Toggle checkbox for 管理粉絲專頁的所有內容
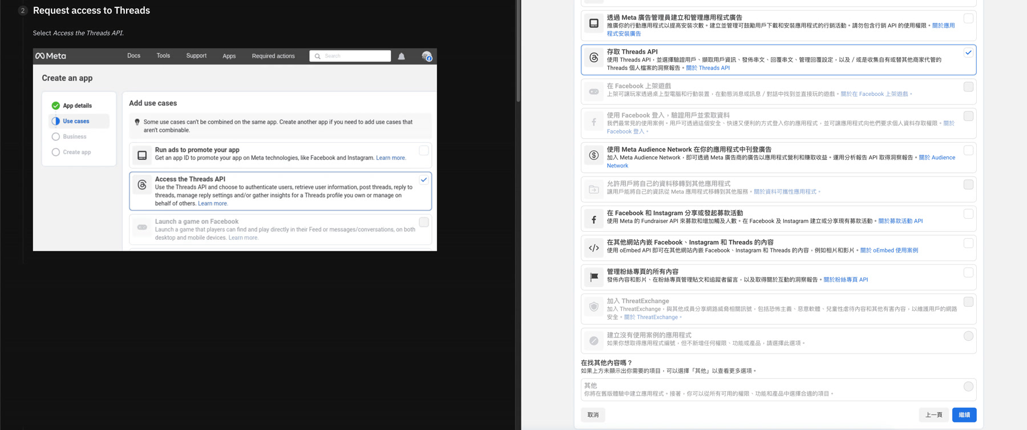 [x=968, y=272]
